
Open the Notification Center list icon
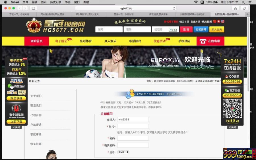pyautogui.click(x=250, y=2)
